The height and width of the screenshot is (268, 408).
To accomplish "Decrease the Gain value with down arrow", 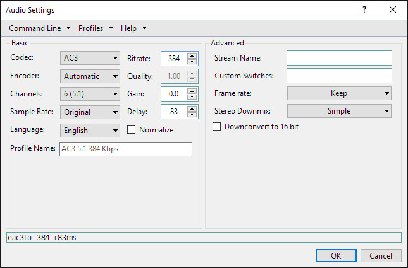I will click(192, 96).
